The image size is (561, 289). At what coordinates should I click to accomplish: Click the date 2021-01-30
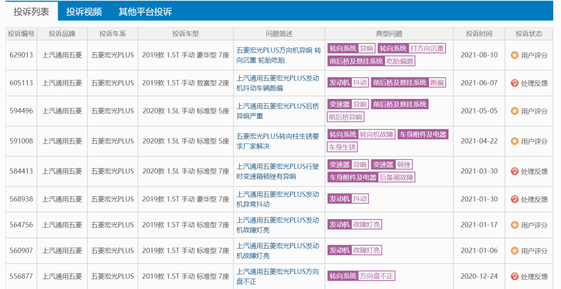tap(479, 199)
